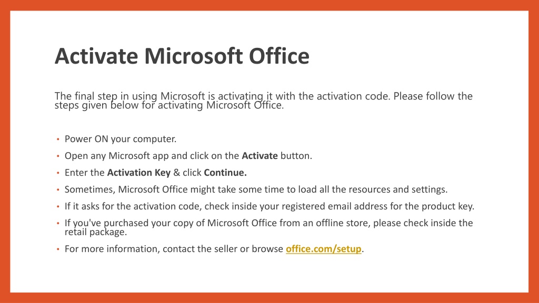Click the orange border at the slide's top
Image resolution: width=539 pixels, height=303 pixels.
pyautogui.click(x=269, y=5)
